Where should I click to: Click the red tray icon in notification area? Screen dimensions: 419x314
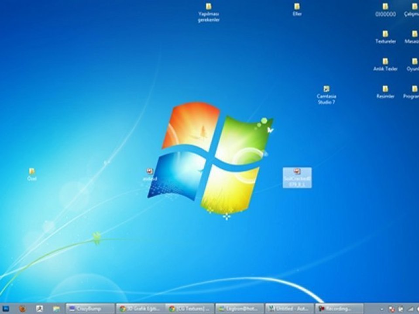392,309
